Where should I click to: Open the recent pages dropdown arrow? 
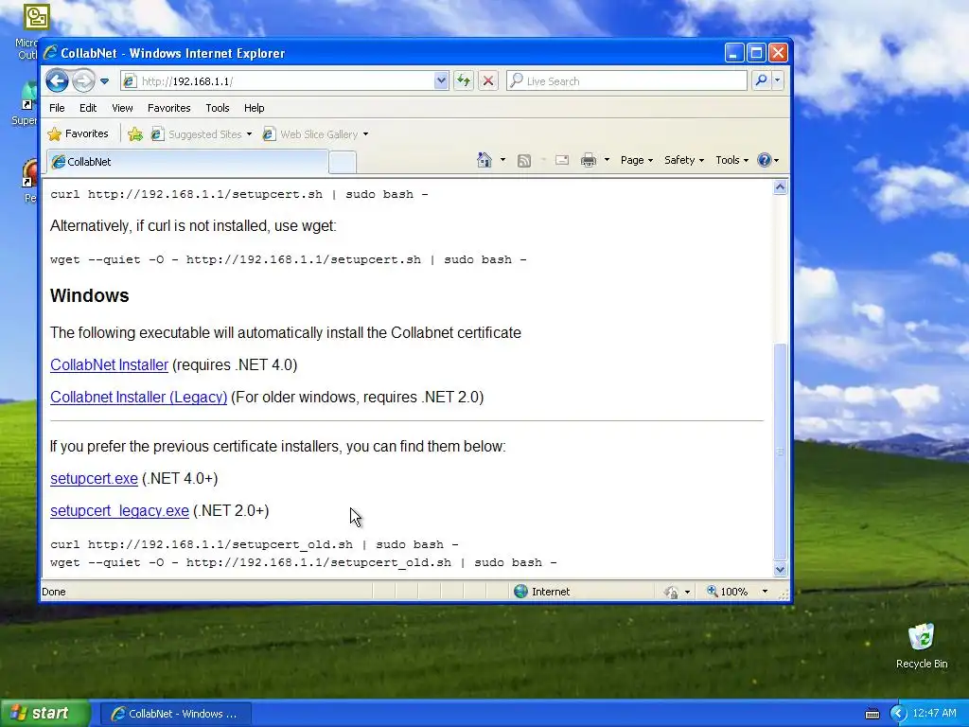pos(104,81)
